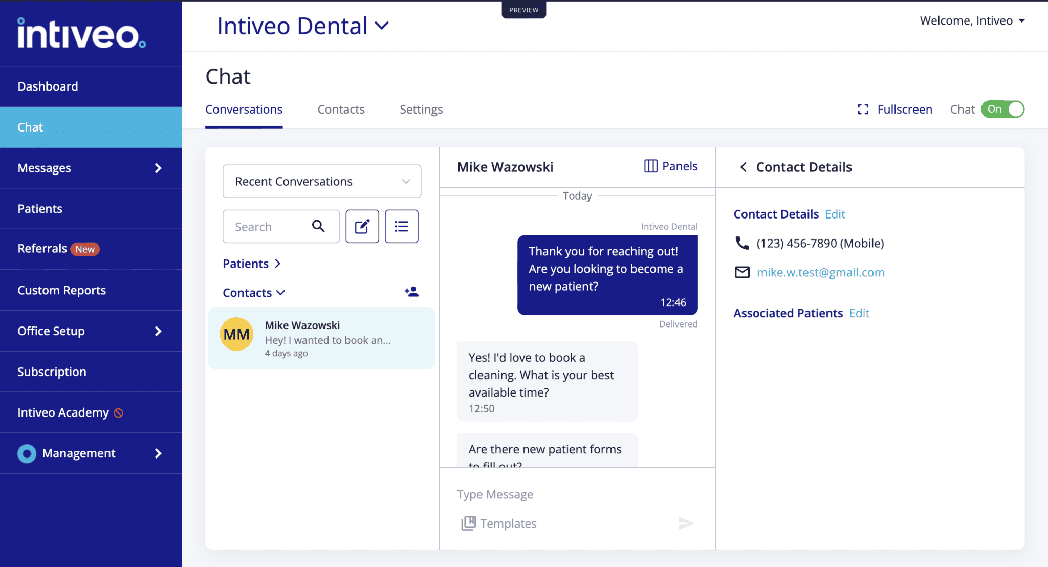Click the mike.w.test@gmail.com email link
1048x567 pixels.
point(820,272)
